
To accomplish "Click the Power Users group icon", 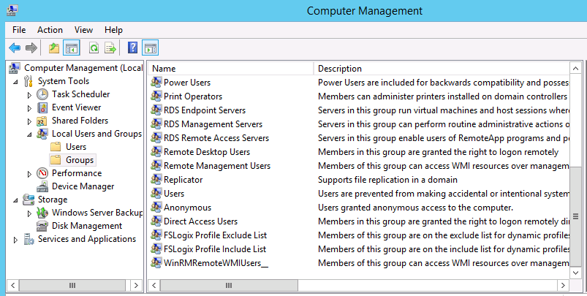I will (x=156, y=83).
